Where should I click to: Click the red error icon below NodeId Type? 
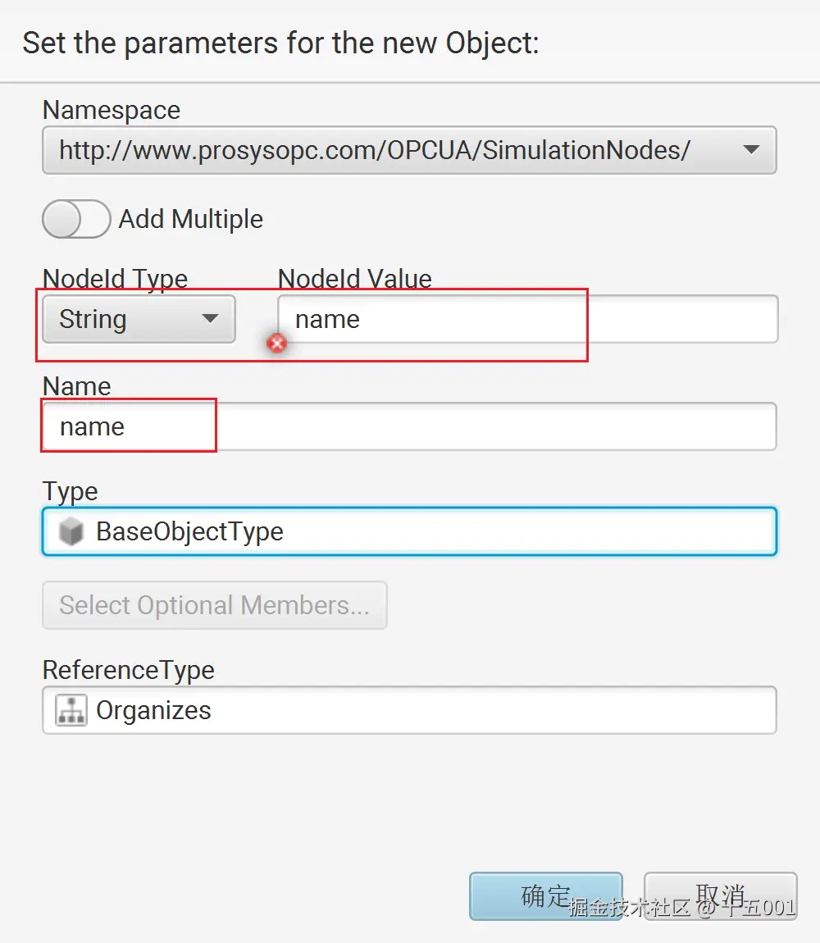pos(277,344)
